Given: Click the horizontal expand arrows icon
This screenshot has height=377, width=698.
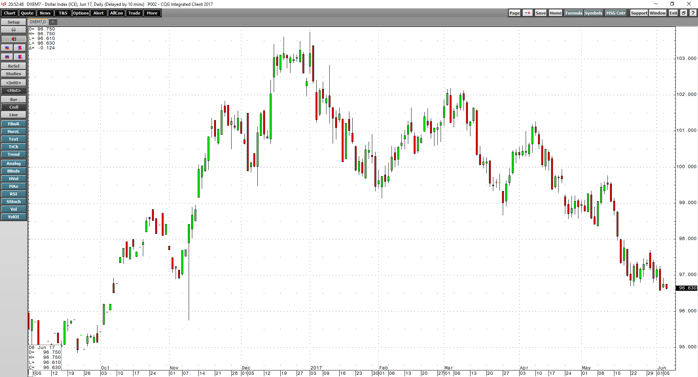Looking at the screenshot, I should click(x=7, y=48).
